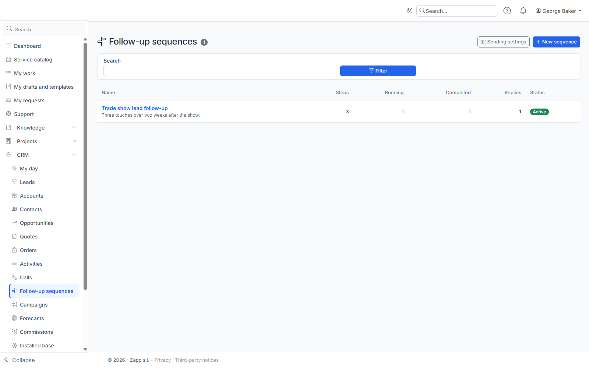Click My requests icon

point(8,100)
